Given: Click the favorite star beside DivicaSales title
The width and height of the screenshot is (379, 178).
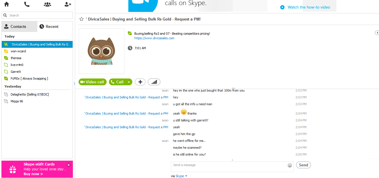Looking at the screenshot, I should click(81, 19).
